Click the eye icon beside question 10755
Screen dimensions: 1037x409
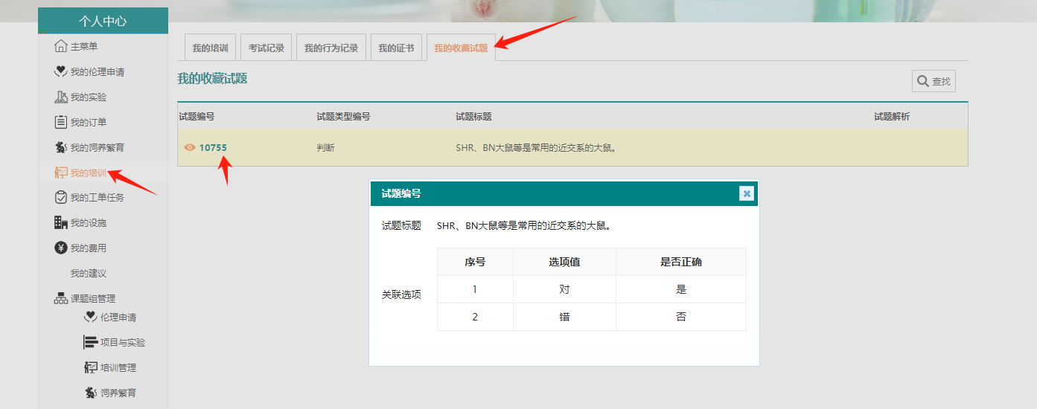(190, 147)
